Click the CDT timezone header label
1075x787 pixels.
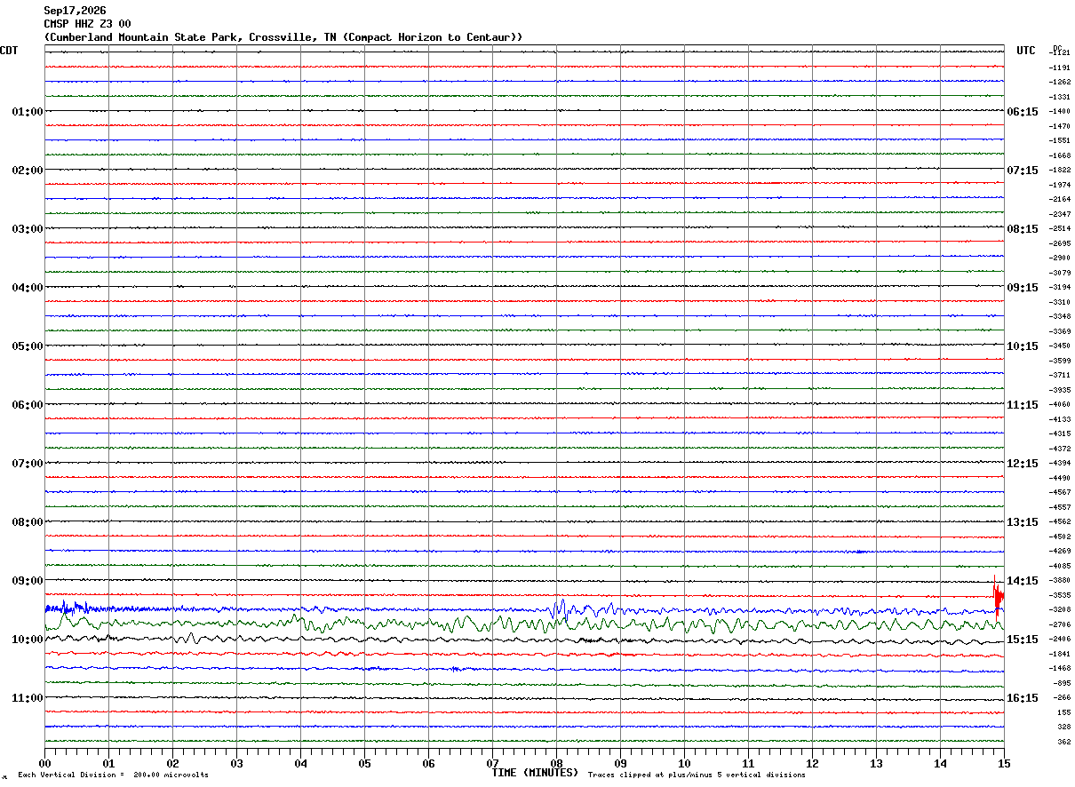pyautogui.click(x=9, y=51)
